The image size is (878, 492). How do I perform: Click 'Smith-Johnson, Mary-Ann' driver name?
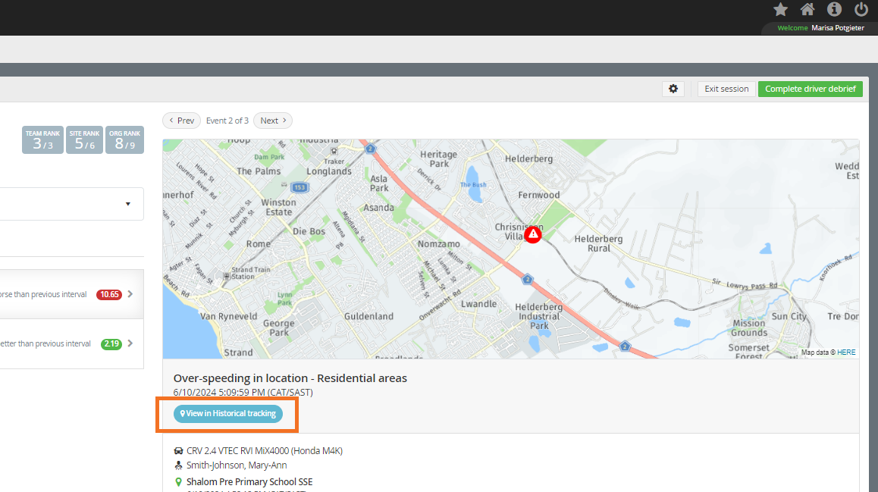[237, 465]
